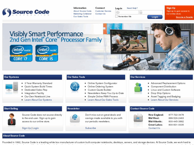This screenshot has height=145, width=194.
Task: Click New England phone number 877-722-3478
Action: pos(176,115)
